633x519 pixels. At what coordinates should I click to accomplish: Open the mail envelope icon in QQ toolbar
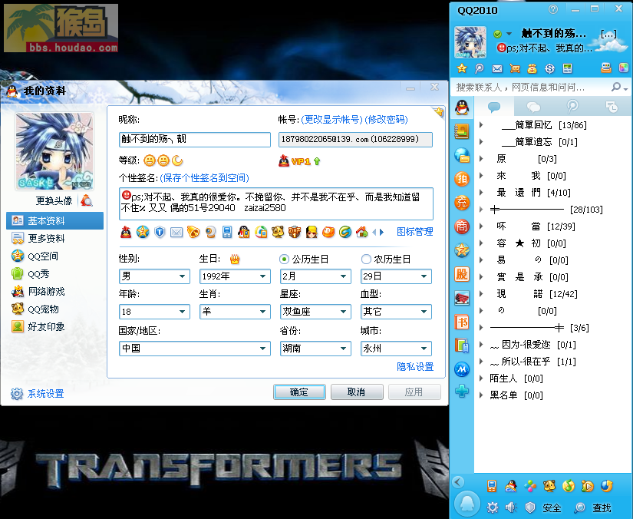pyautogui.click(x=497, y=68)
